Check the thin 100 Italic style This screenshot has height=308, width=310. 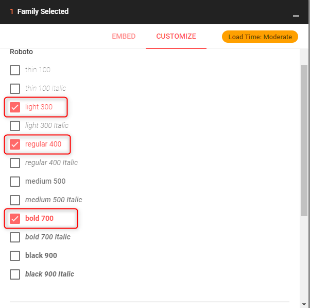pos(15,89)
